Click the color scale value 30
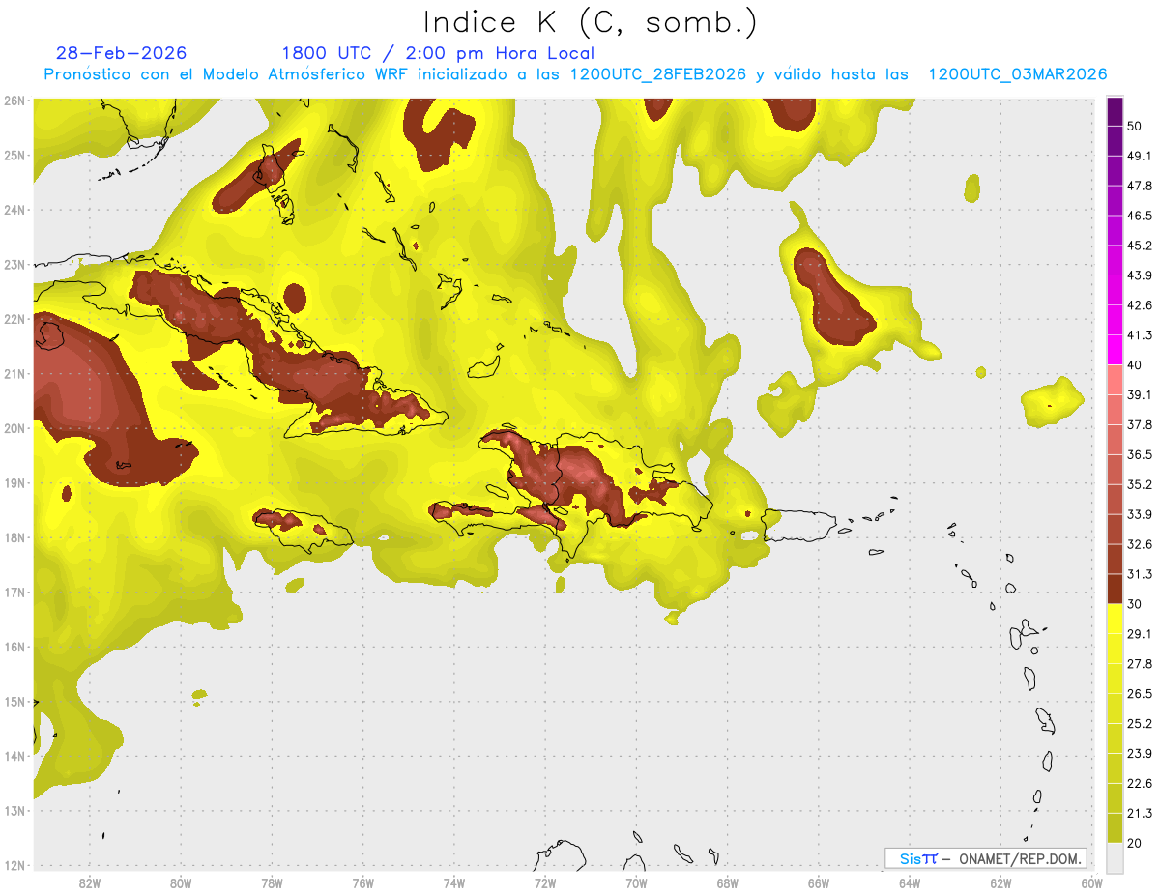Image resolution: width=1160 pixels, height=896 pixels. pyautogui.click(x=1135, y=604)
